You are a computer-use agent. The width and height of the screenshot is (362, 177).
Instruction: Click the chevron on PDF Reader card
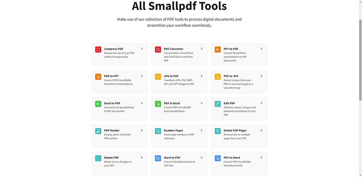pyautogui.click(x=142, y=130)
